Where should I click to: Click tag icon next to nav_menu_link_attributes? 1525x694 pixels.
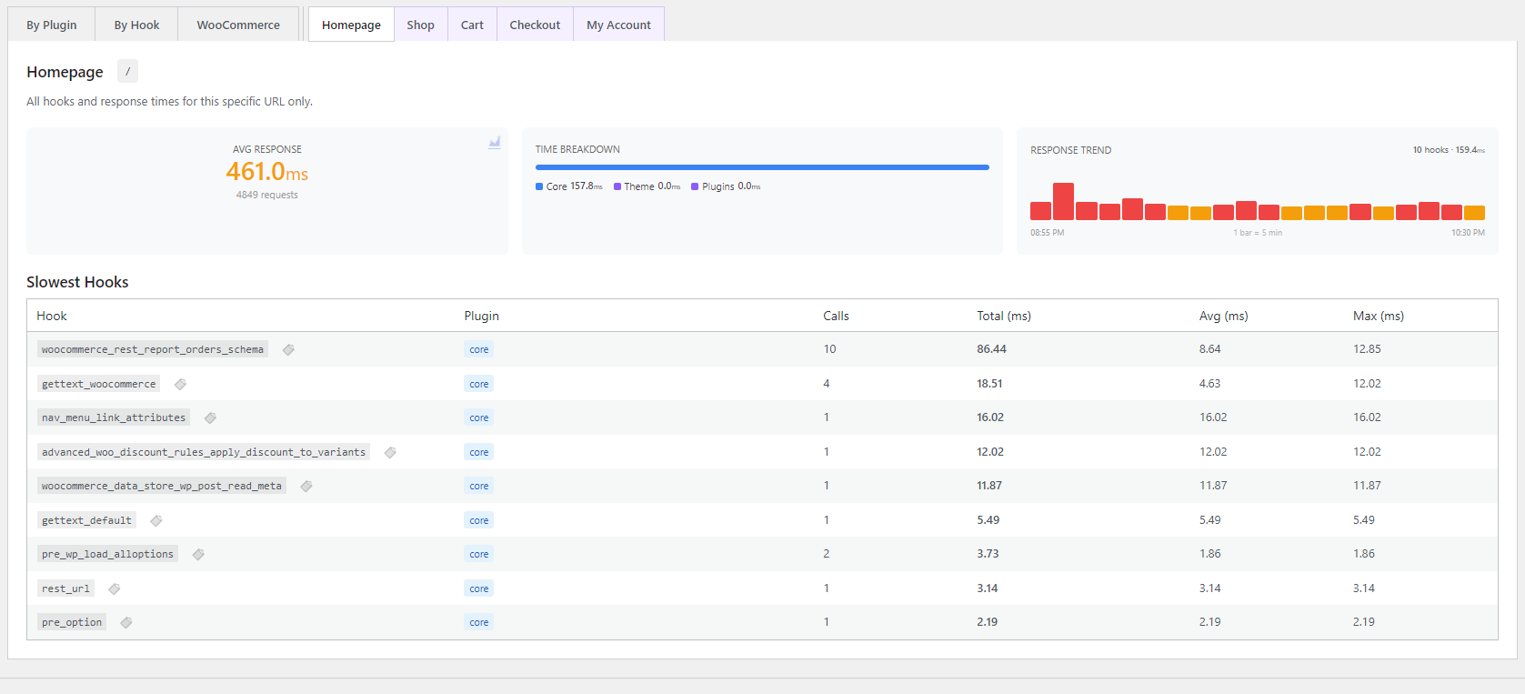coord(210,418)
